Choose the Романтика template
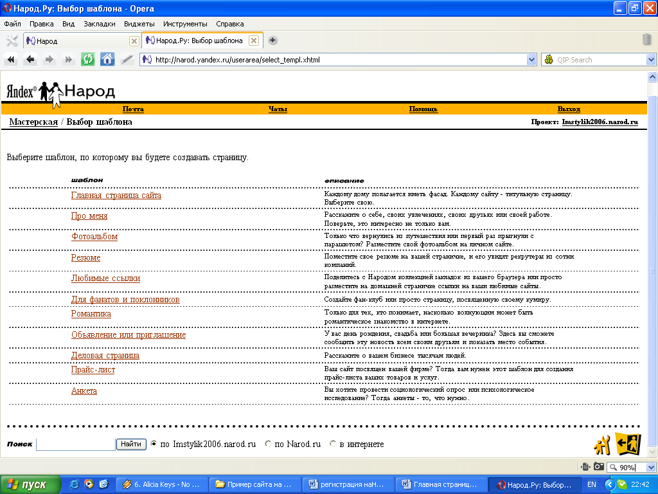 click(x=91, y=314)
